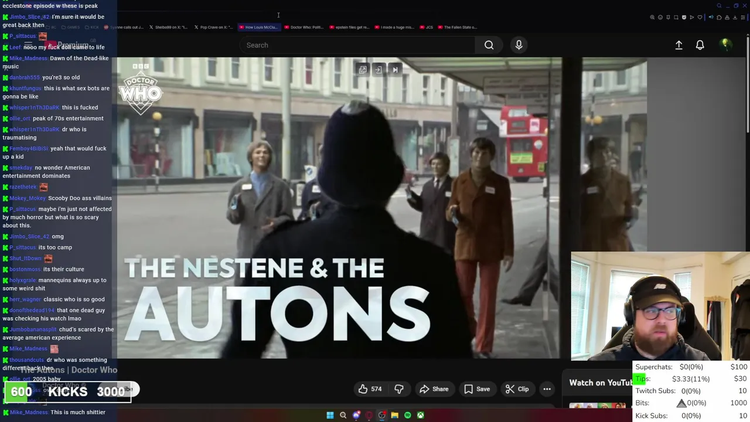Open 'Doctor Who: Politi...' bookmark tab
This screenshot has width=750, height=422.
[x=304, y=27]
